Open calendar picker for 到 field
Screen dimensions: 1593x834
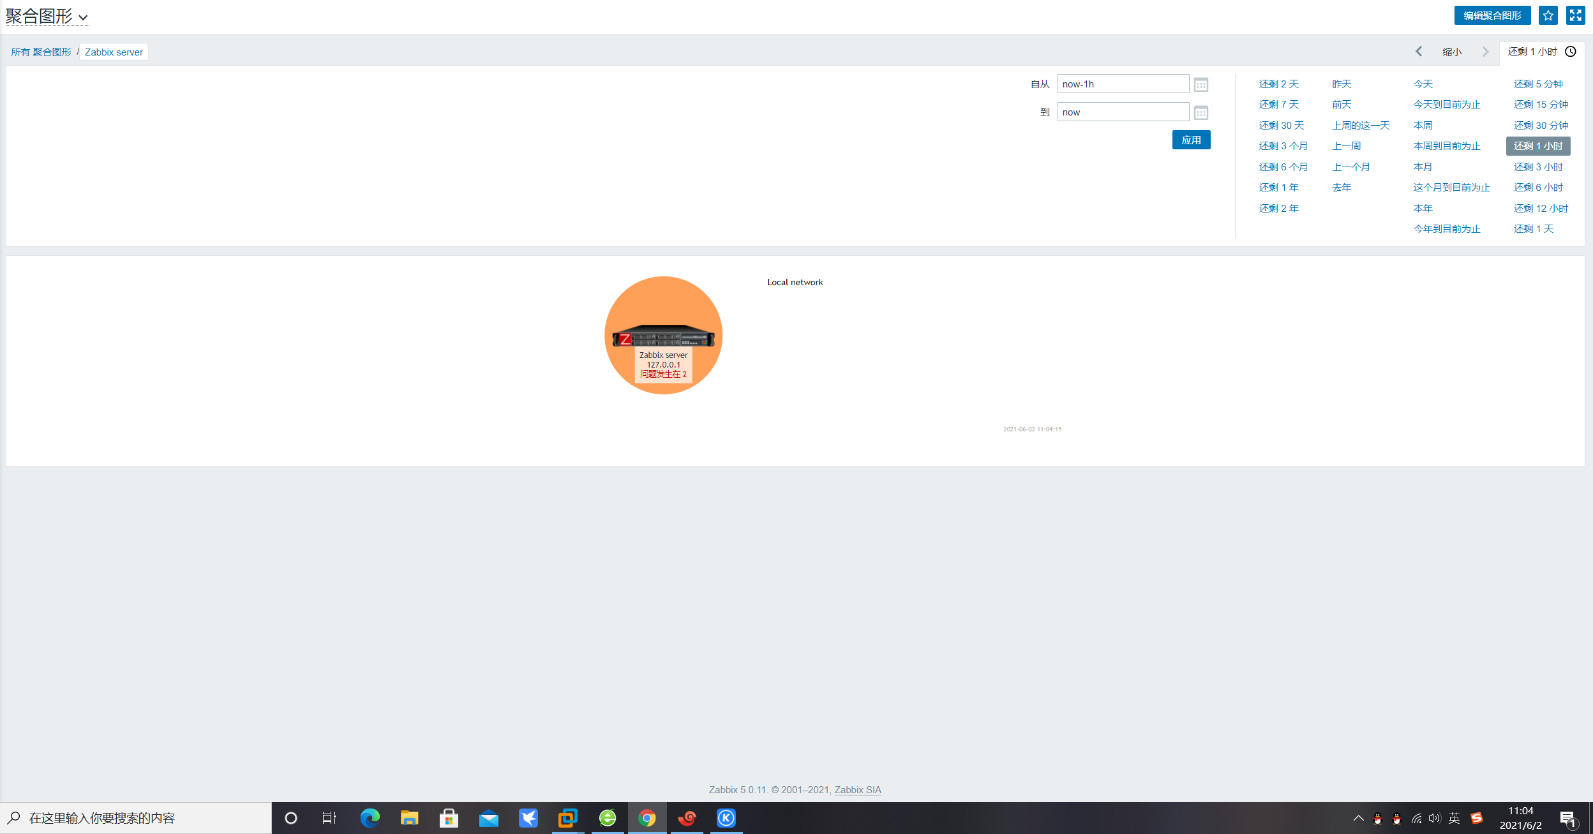(x=1200, y=113)
